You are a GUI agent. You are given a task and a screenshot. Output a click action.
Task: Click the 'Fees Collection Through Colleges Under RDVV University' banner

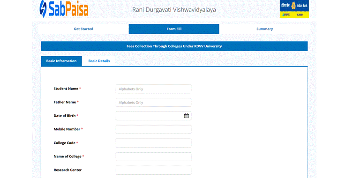174,46
